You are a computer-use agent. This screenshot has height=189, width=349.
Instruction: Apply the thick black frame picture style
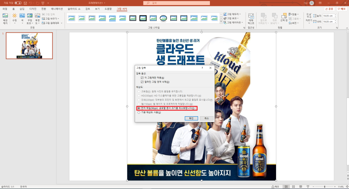143,18
